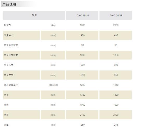The image size is (157, 130).
Task: Select the (degree) unit cell
Action: tap(53, 85)
